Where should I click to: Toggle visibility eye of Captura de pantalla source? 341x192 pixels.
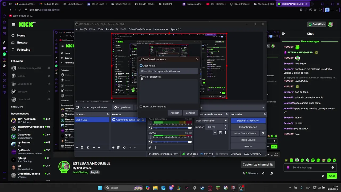pyautogui.click(x=138, y=120)
